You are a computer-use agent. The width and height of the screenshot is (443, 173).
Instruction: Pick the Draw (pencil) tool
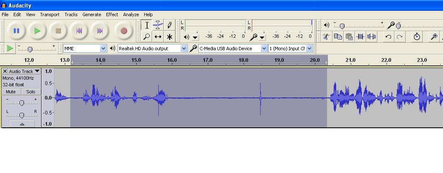click(x=170, y=25)
